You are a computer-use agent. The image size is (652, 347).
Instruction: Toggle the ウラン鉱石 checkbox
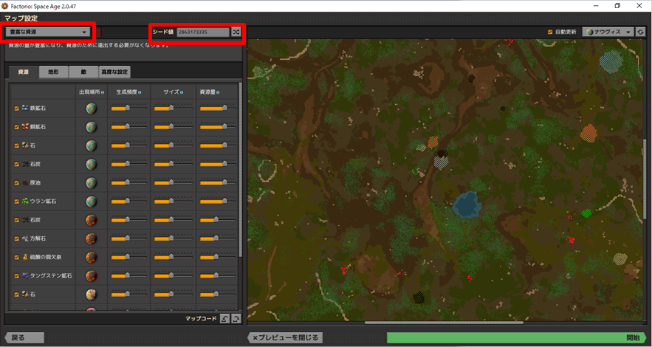tap(17, 202)
